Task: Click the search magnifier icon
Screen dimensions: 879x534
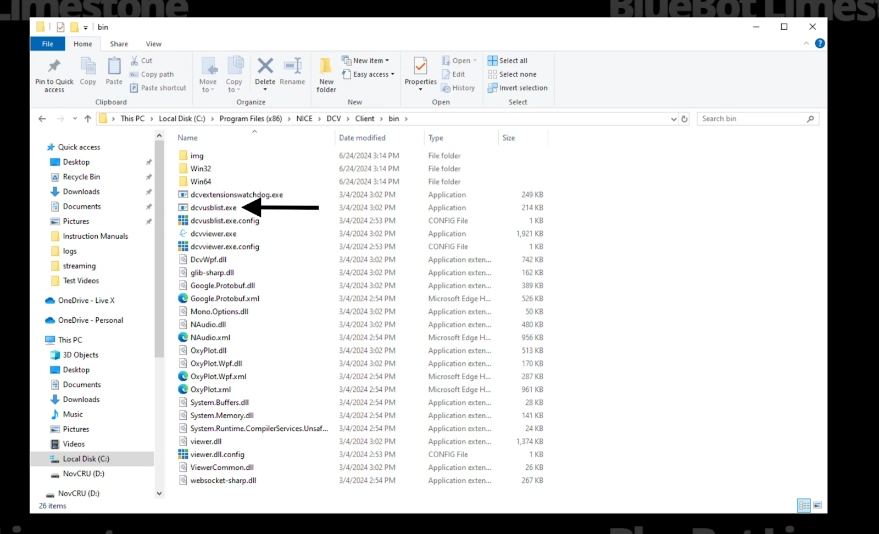Action: point(810,119)
